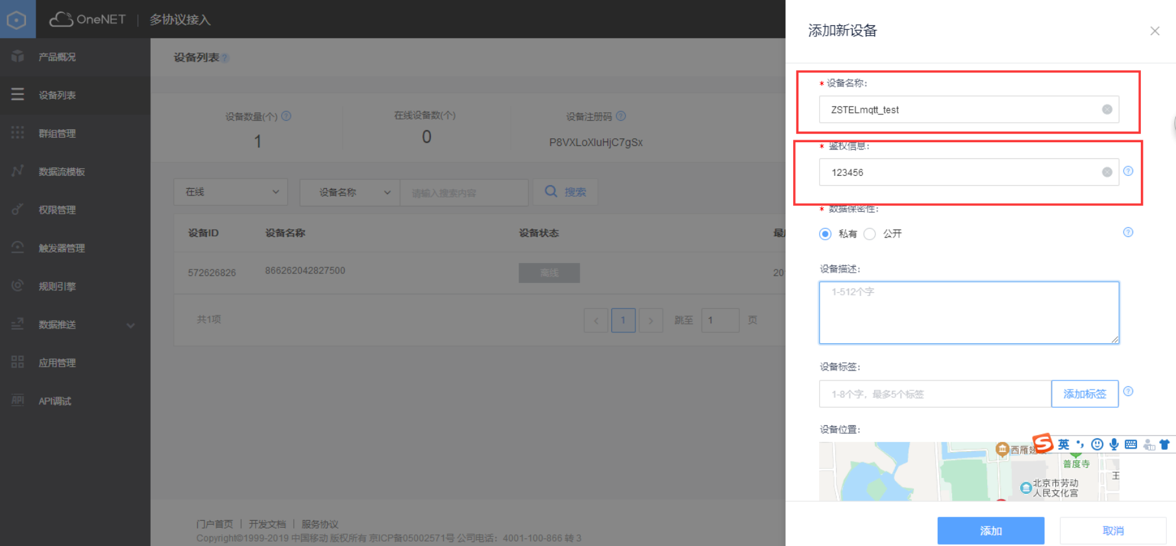1176x546 pixels.
Task: Go to previous page arrow
Action: pyautogui.click(x=596, y=320)
